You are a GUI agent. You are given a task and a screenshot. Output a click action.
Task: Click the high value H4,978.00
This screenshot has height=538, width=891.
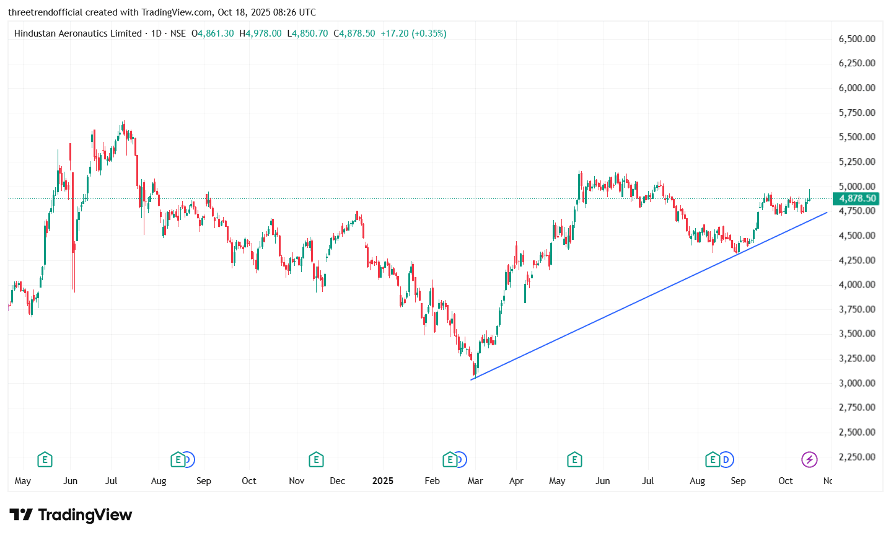260,33
